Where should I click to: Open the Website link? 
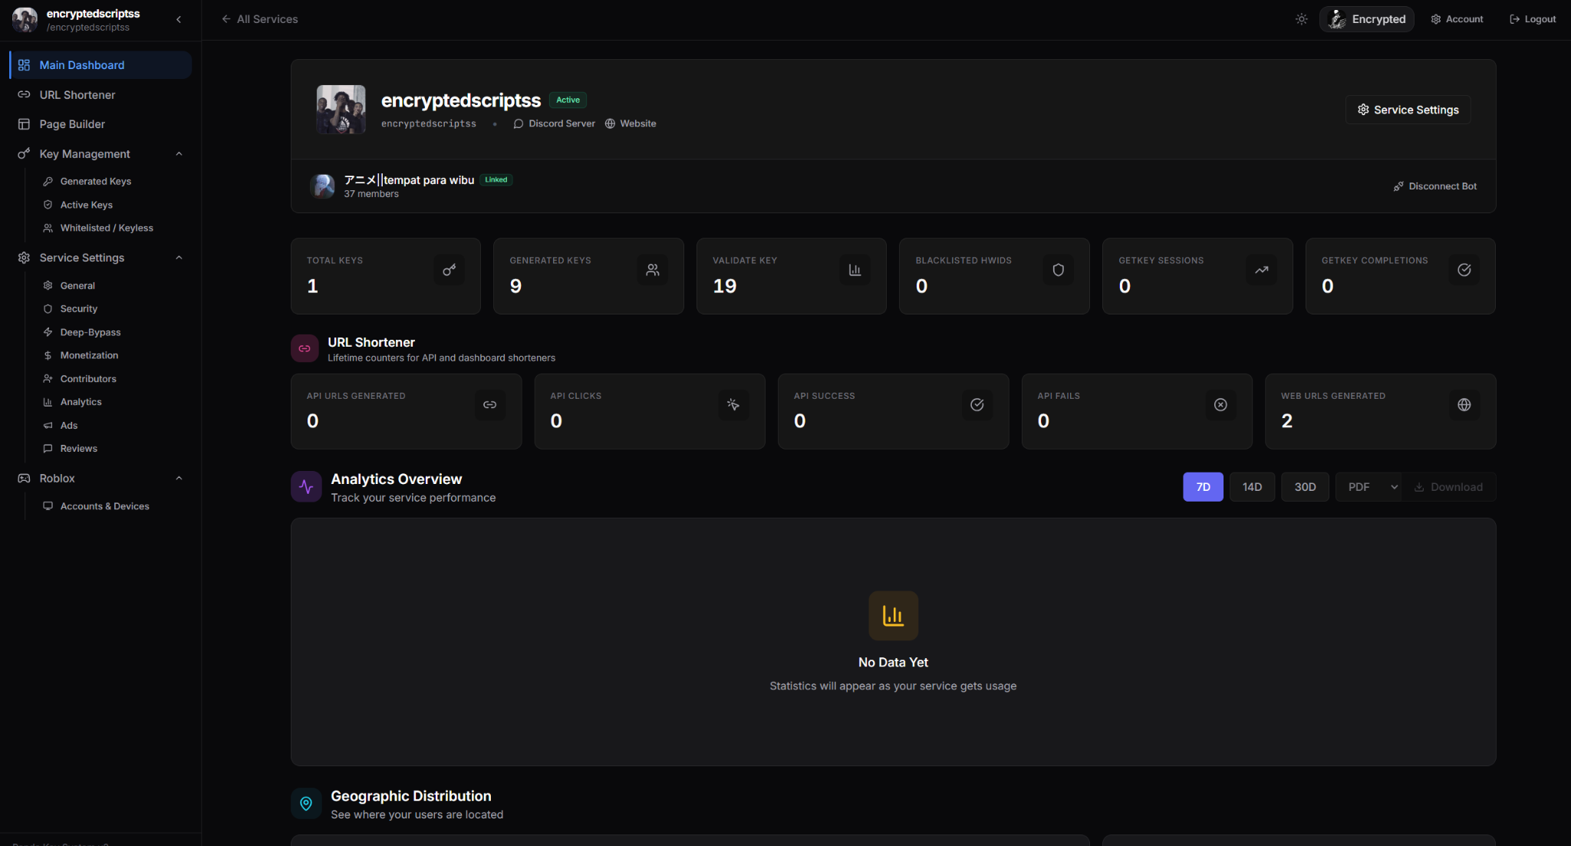point(631,123)
